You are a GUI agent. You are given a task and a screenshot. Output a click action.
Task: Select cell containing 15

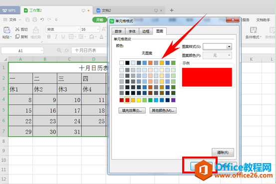(x=20, y=110)
